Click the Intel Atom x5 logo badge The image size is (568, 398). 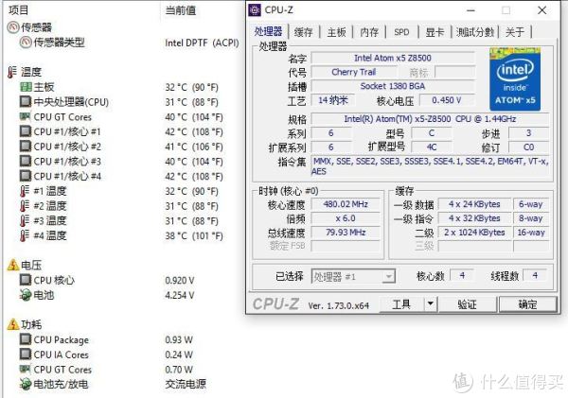[x=514, y=78]
